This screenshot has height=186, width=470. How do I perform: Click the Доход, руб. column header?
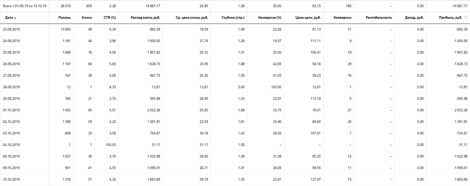415,18
